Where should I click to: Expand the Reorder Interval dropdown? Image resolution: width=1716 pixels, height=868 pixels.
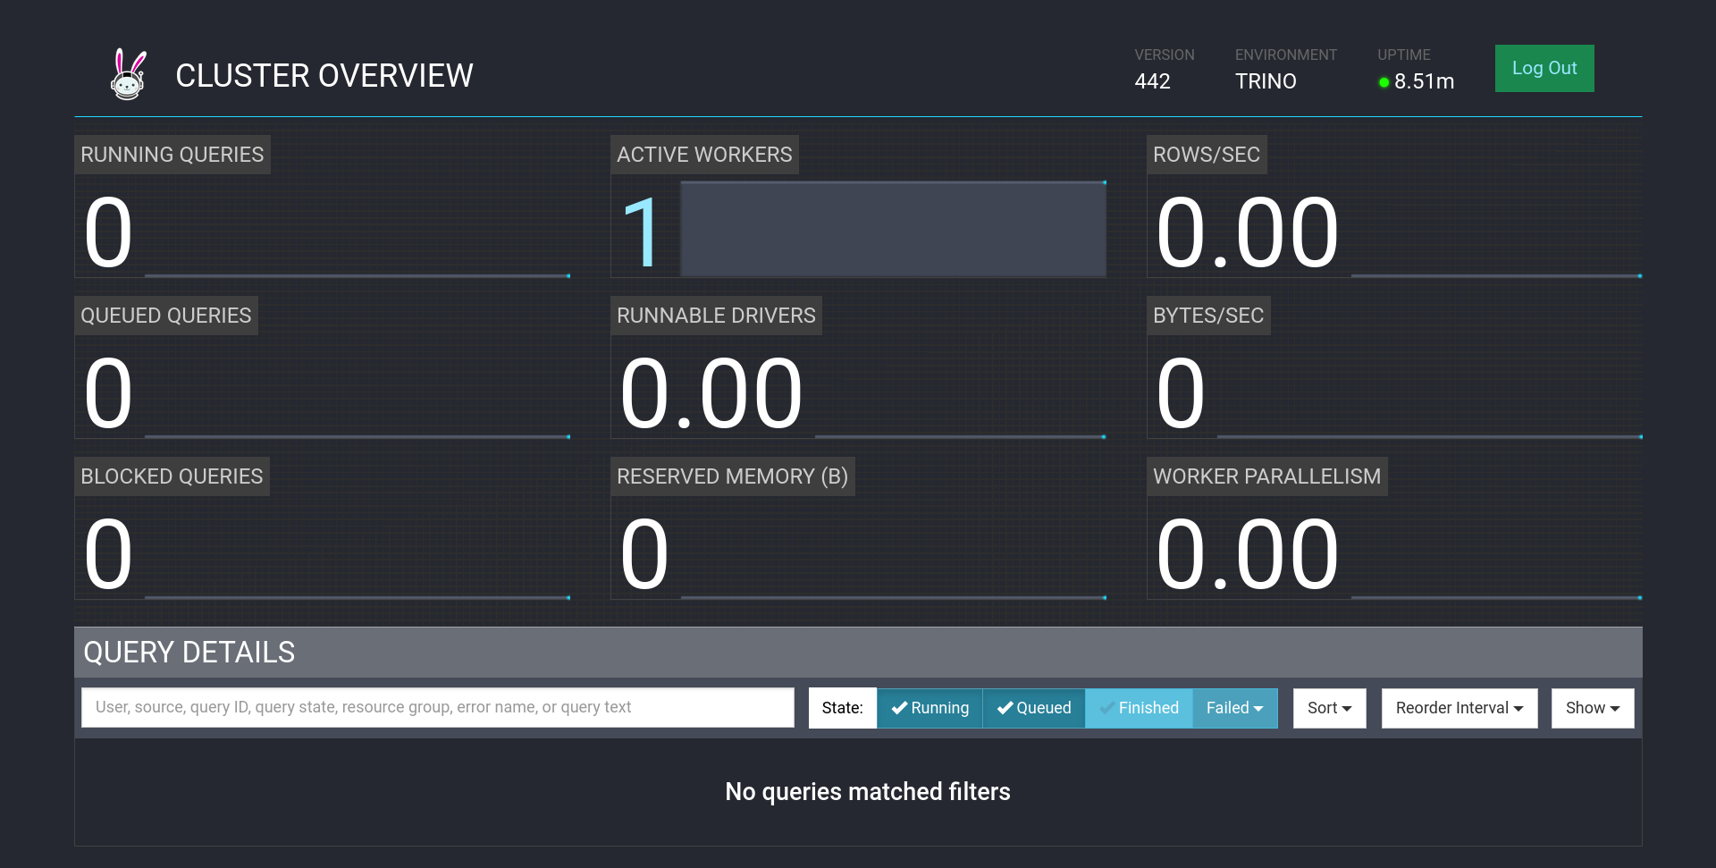point(1459,708)
